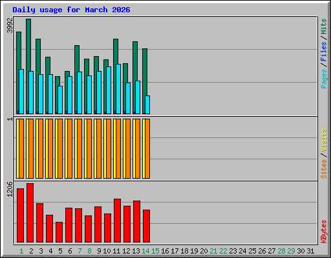The height and width of the screenshot is (258, 331).
Task: Click day 7 on the date axis
Action: tap(80, 251)
